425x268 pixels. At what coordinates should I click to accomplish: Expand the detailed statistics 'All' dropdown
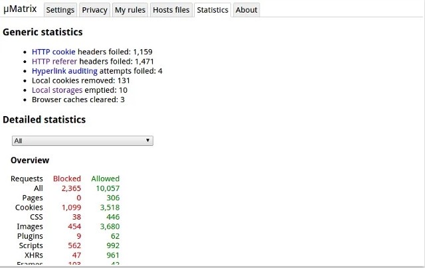point(83,141)
